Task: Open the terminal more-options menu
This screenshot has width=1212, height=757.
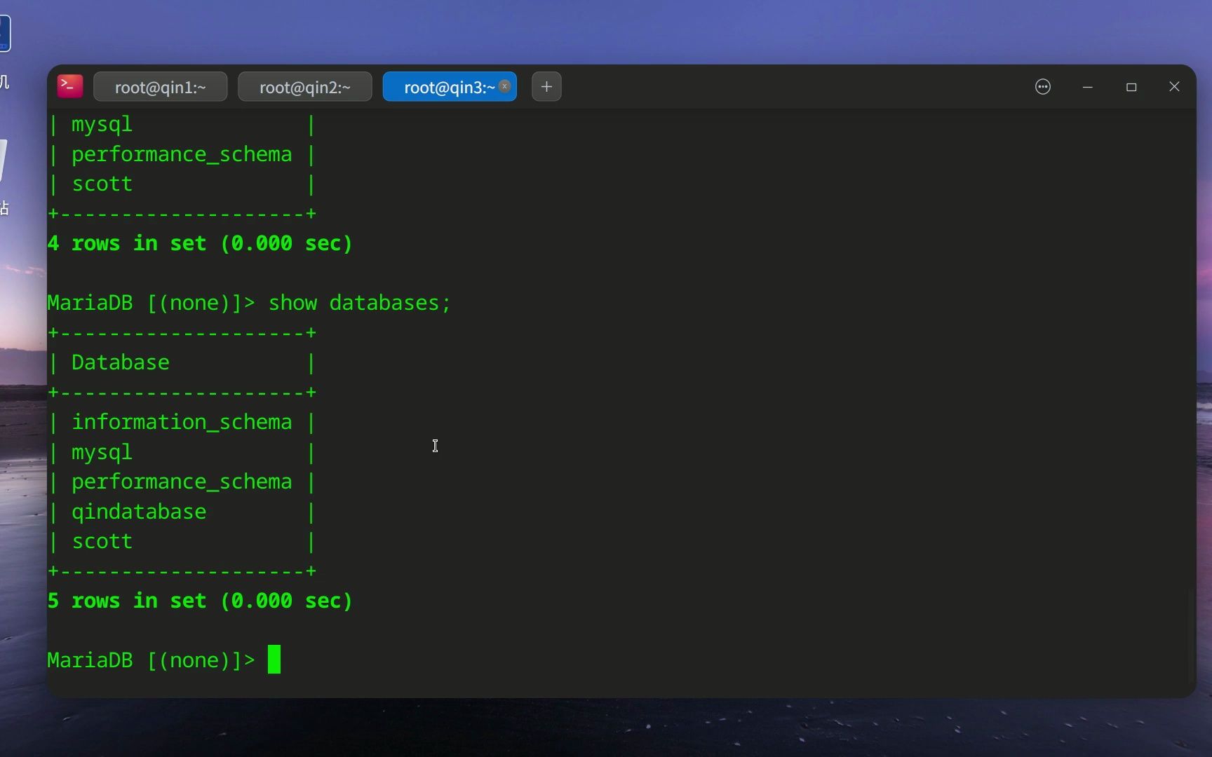Action: tap(1043, 87)
